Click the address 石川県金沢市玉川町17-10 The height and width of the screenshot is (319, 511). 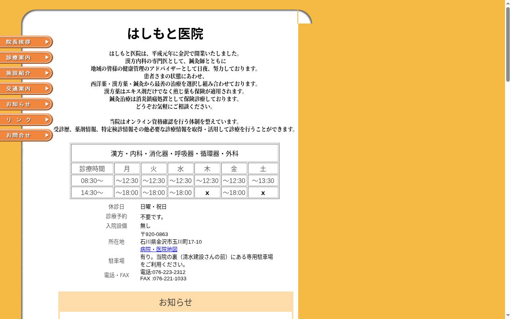tap(171, 242)
